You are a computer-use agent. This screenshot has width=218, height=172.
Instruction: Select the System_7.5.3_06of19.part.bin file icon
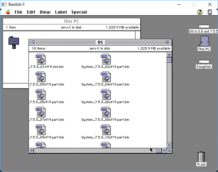pyautogui.click(x=106, y=94)
